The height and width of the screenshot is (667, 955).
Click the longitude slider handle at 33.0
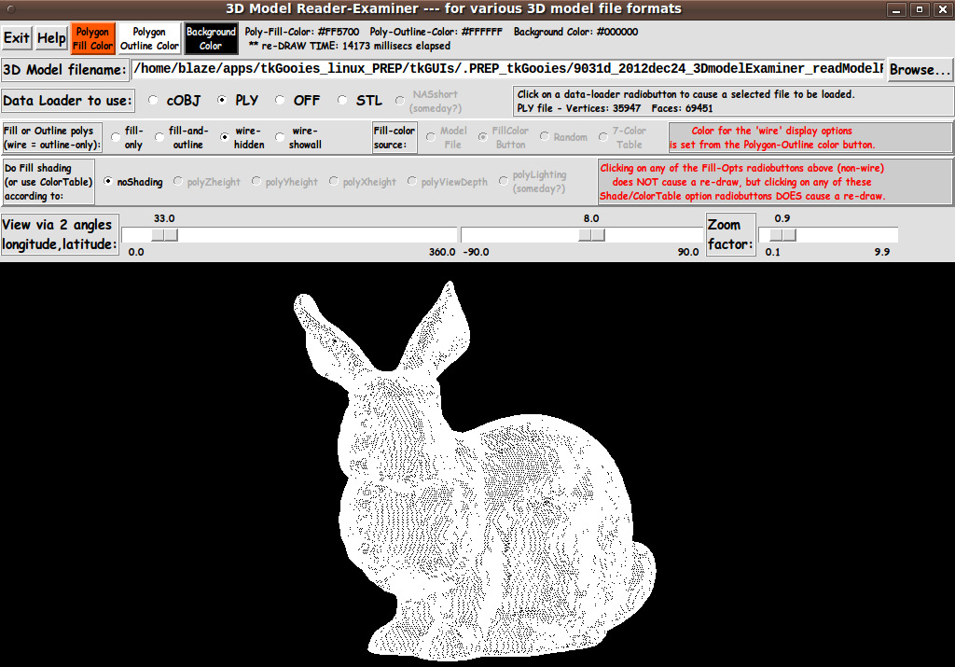pos(164,235)
